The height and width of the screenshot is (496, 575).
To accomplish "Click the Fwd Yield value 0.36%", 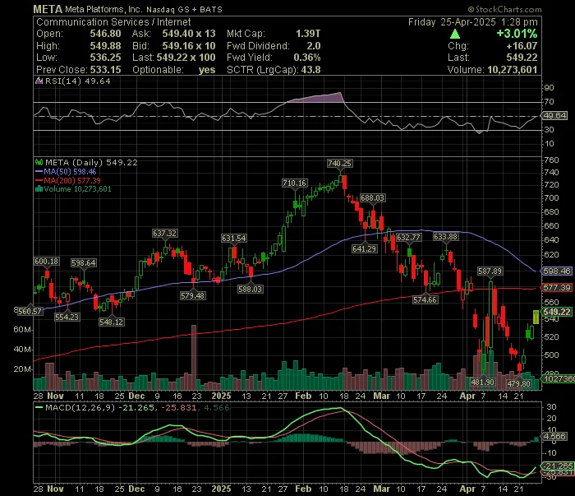I will 307,58.
